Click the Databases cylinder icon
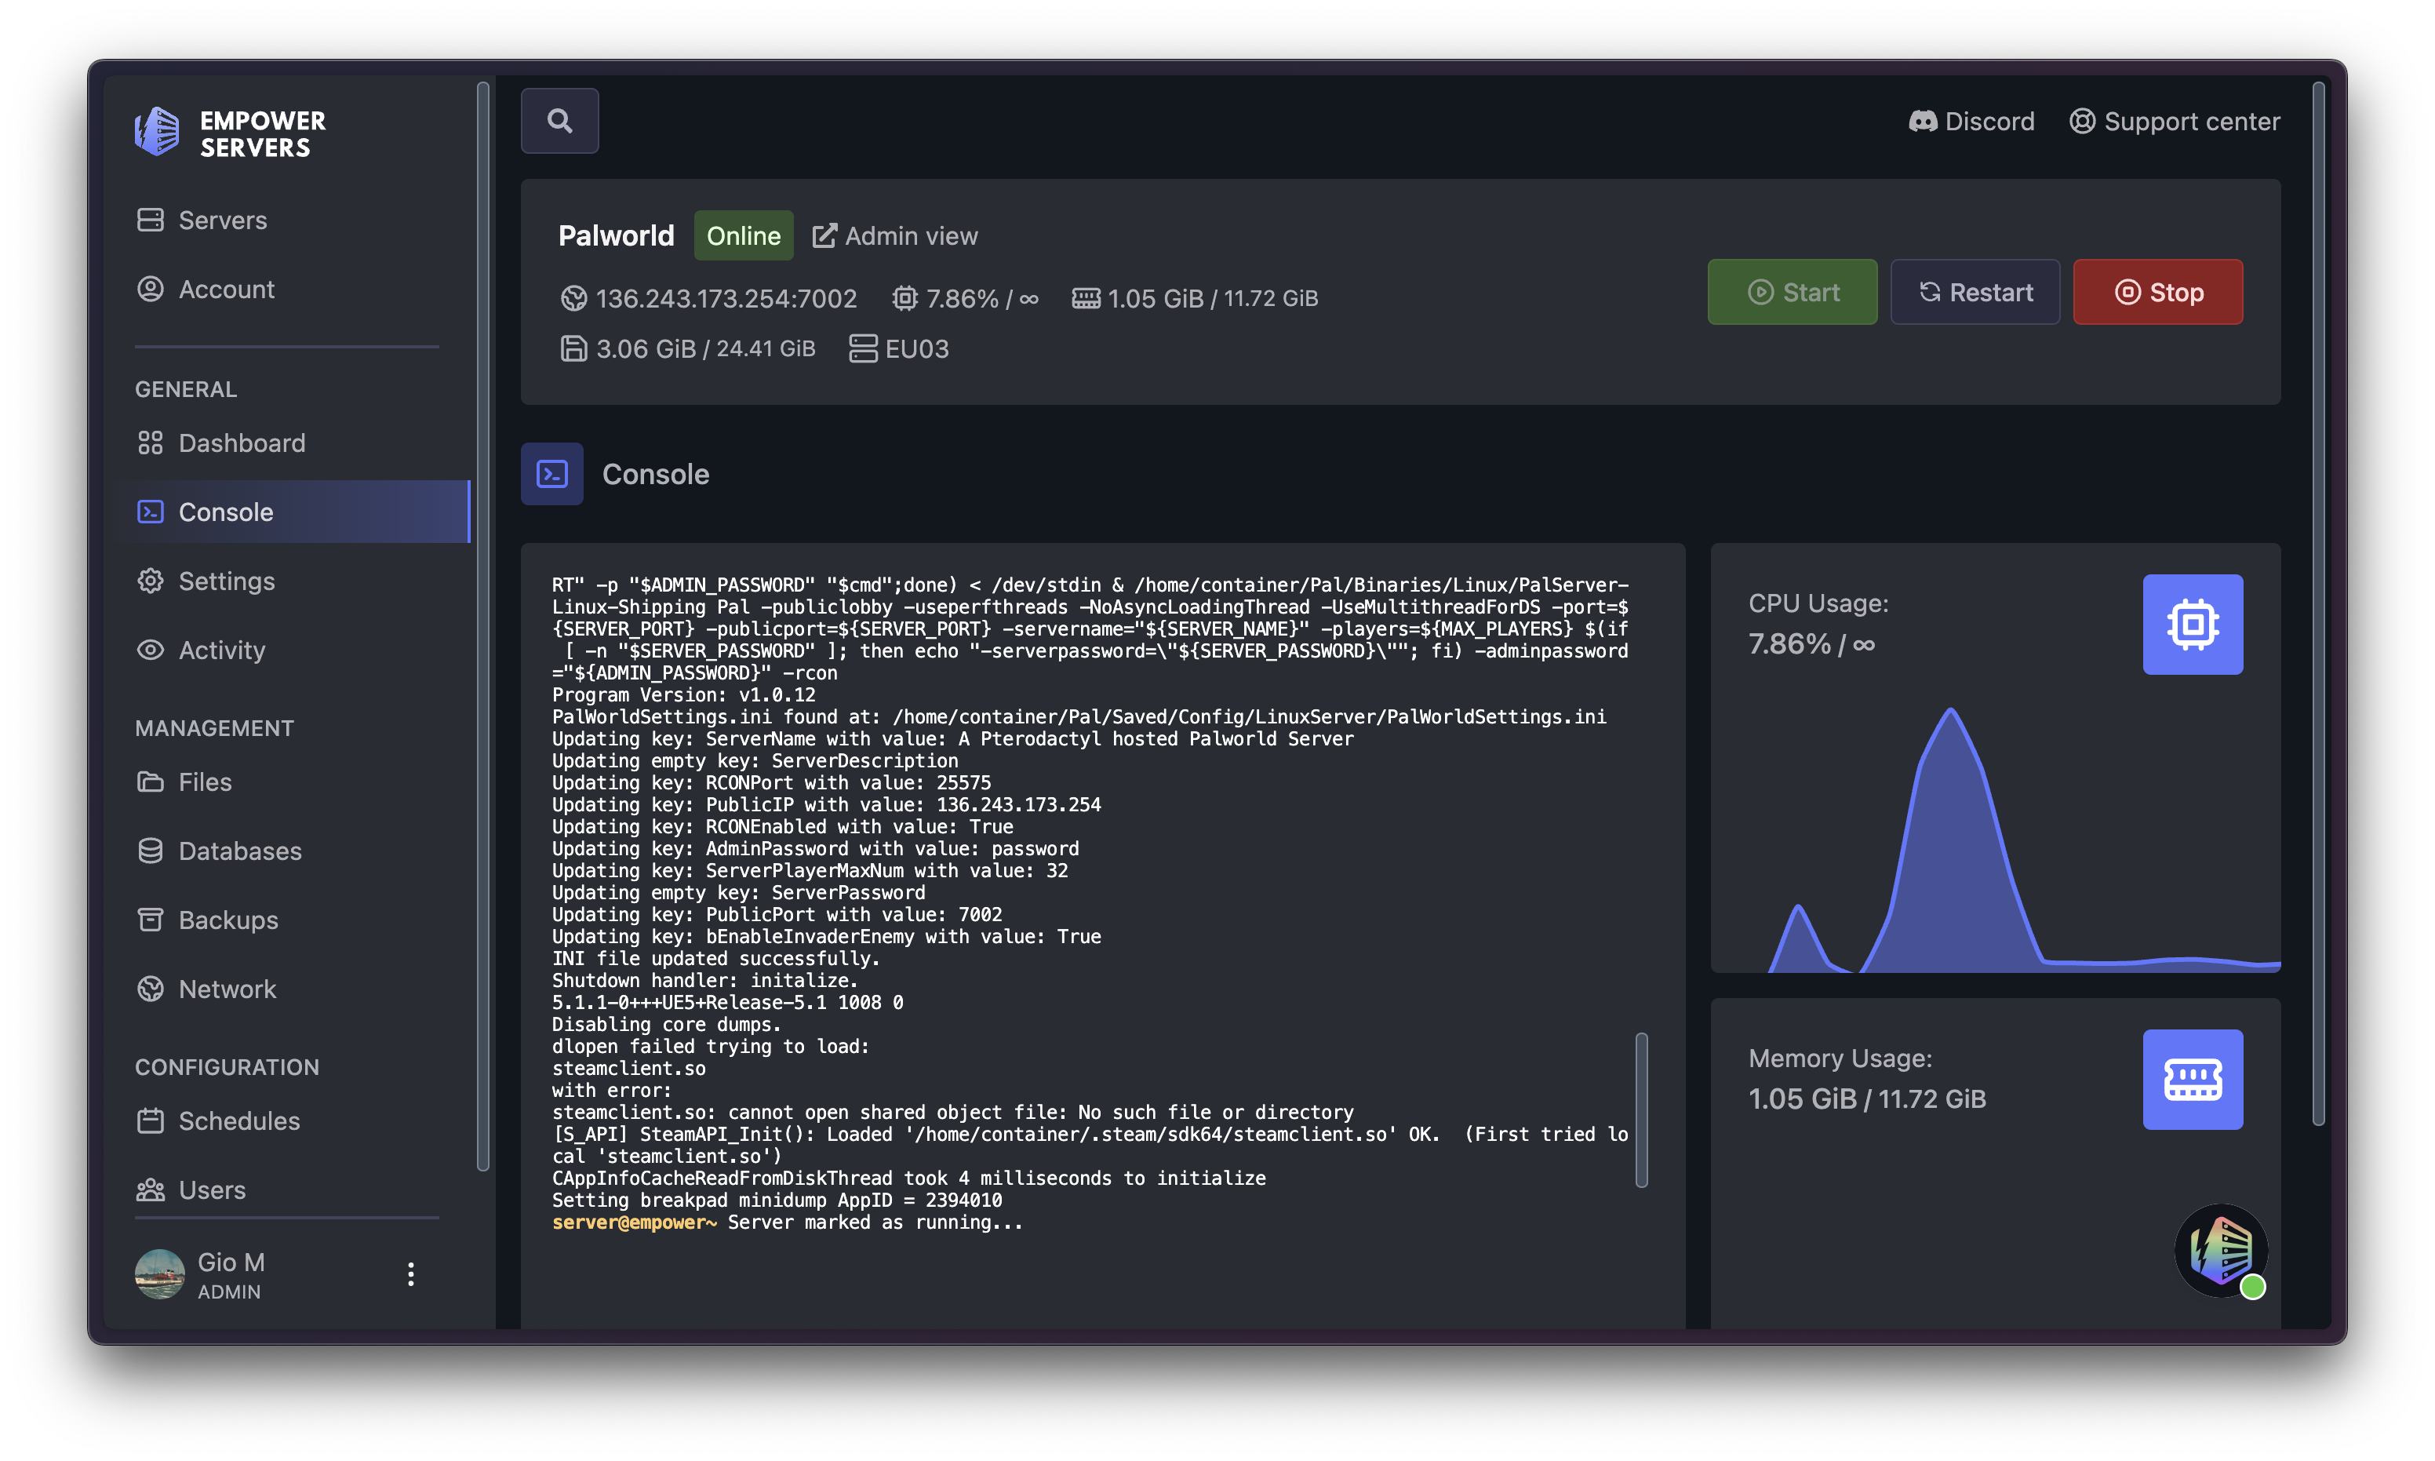The height and width of the screenshot is (1461, 2435). click(x=151, y=851)
